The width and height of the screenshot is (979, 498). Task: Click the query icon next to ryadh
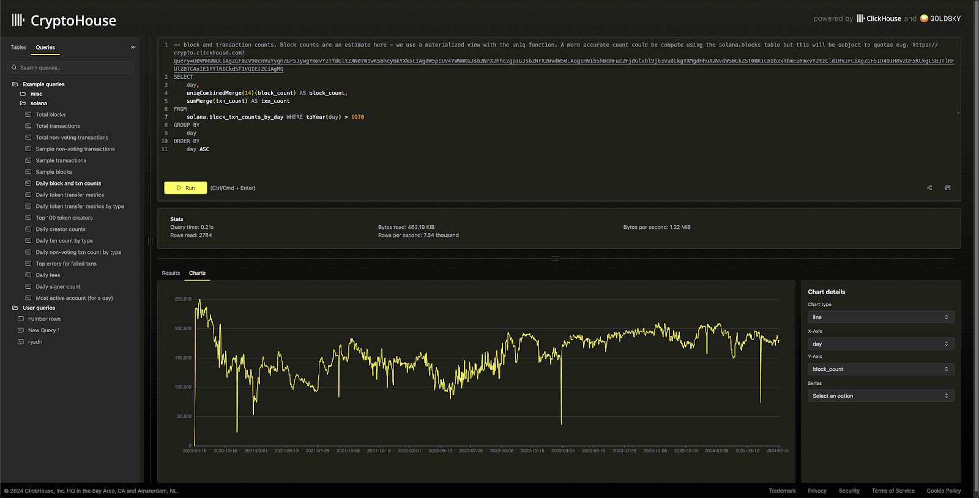coord(21,342)
